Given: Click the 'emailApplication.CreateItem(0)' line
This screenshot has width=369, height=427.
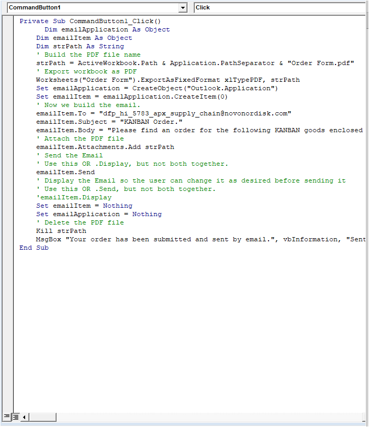Looking at the screenshot, I should coord(131,97).
